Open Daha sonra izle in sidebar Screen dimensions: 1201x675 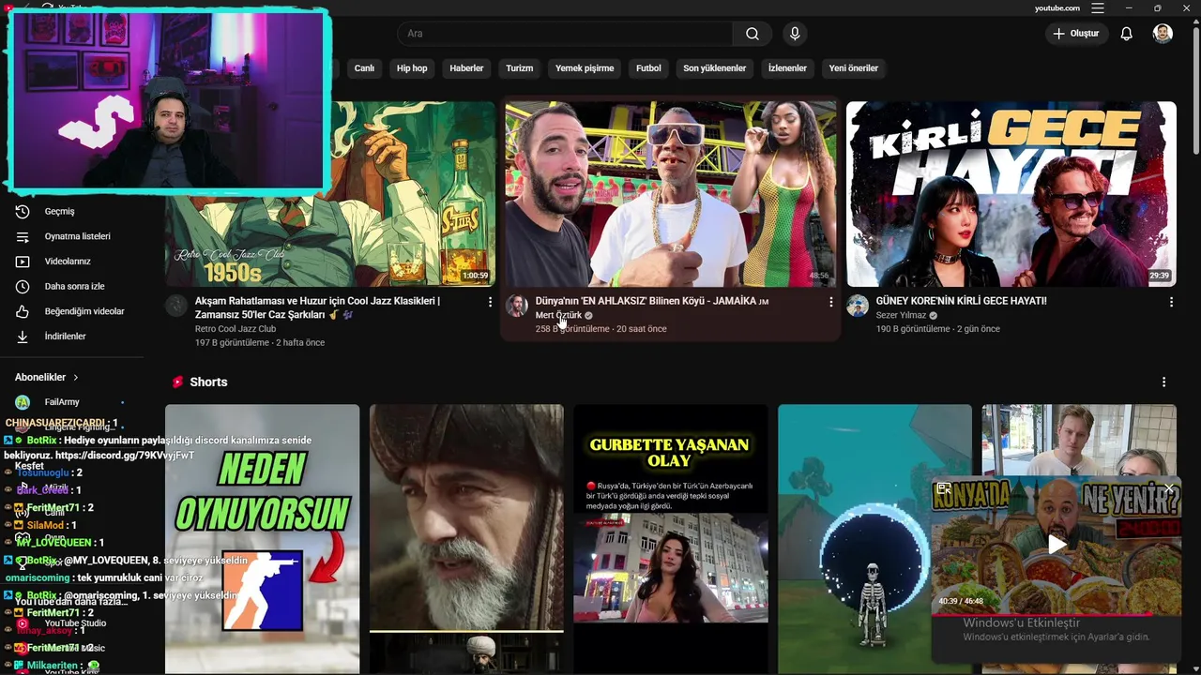(x=72, y=286)
